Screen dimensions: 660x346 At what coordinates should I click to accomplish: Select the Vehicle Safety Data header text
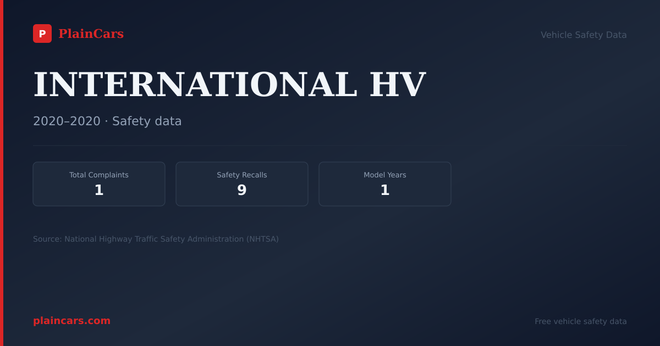click(584, 35)
